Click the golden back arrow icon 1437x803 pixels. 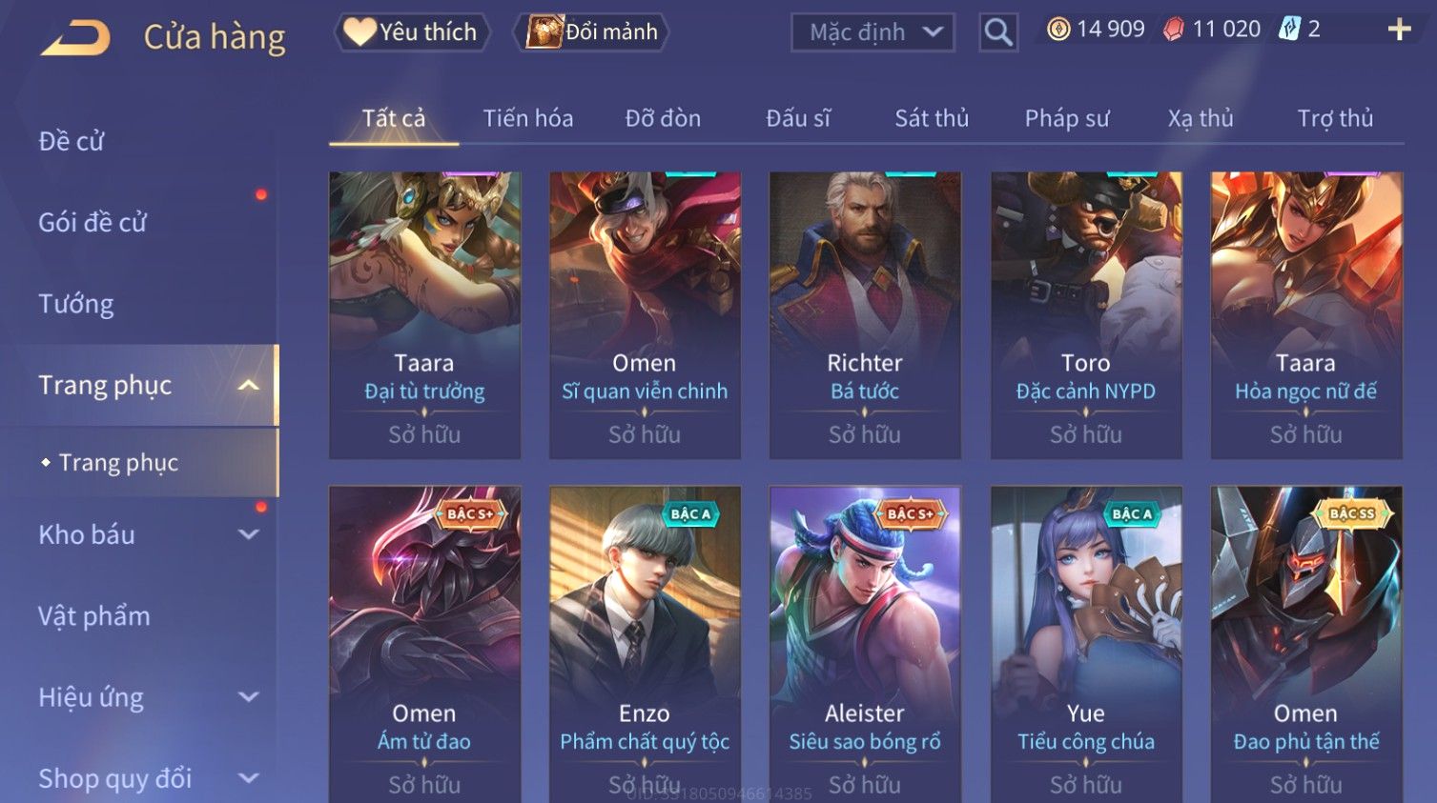click(77, 38)
